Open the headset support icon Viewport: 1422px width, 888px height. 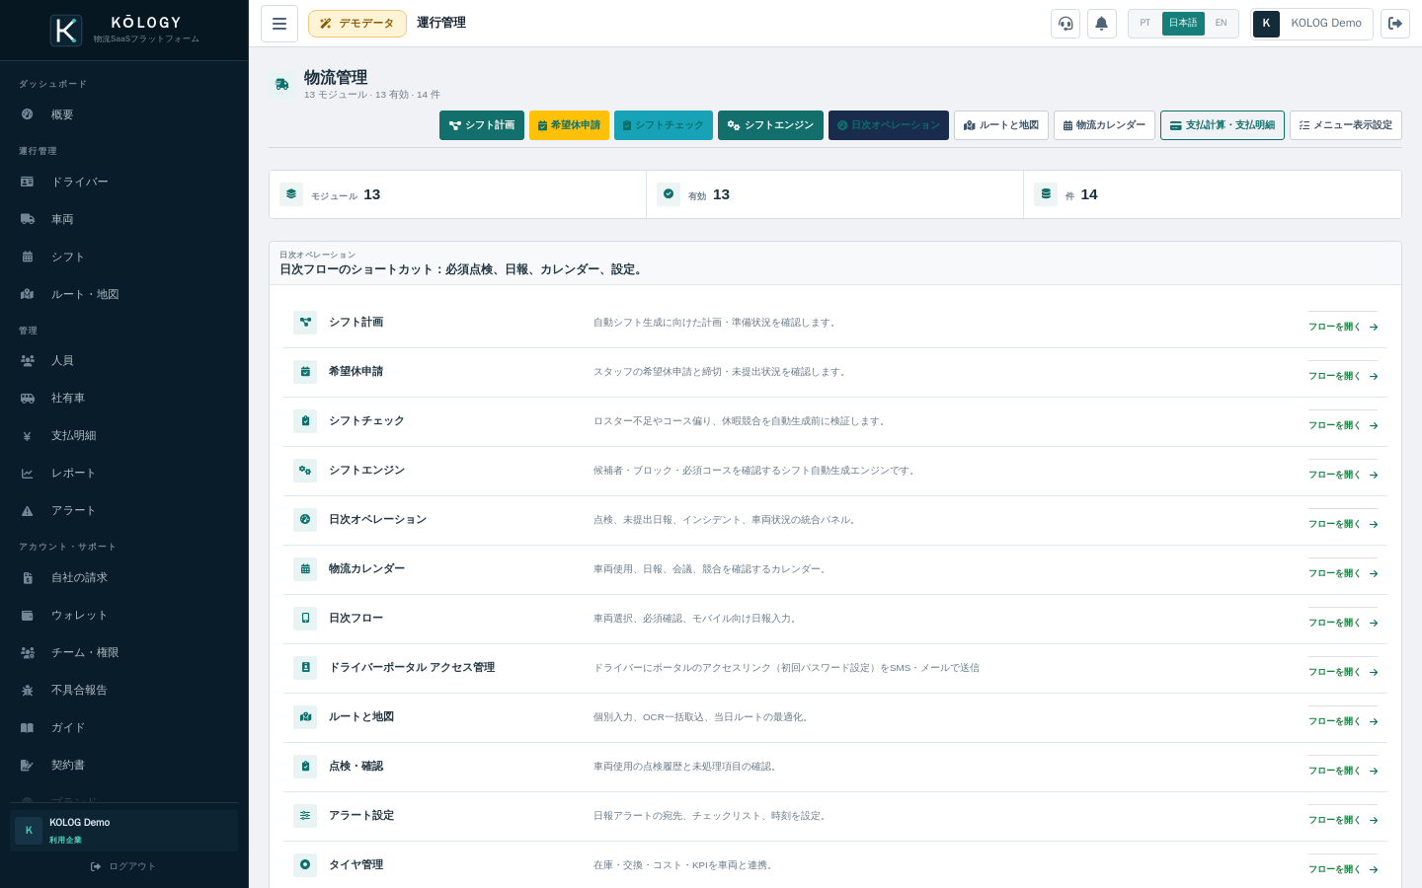click(x=1066, y=24)
